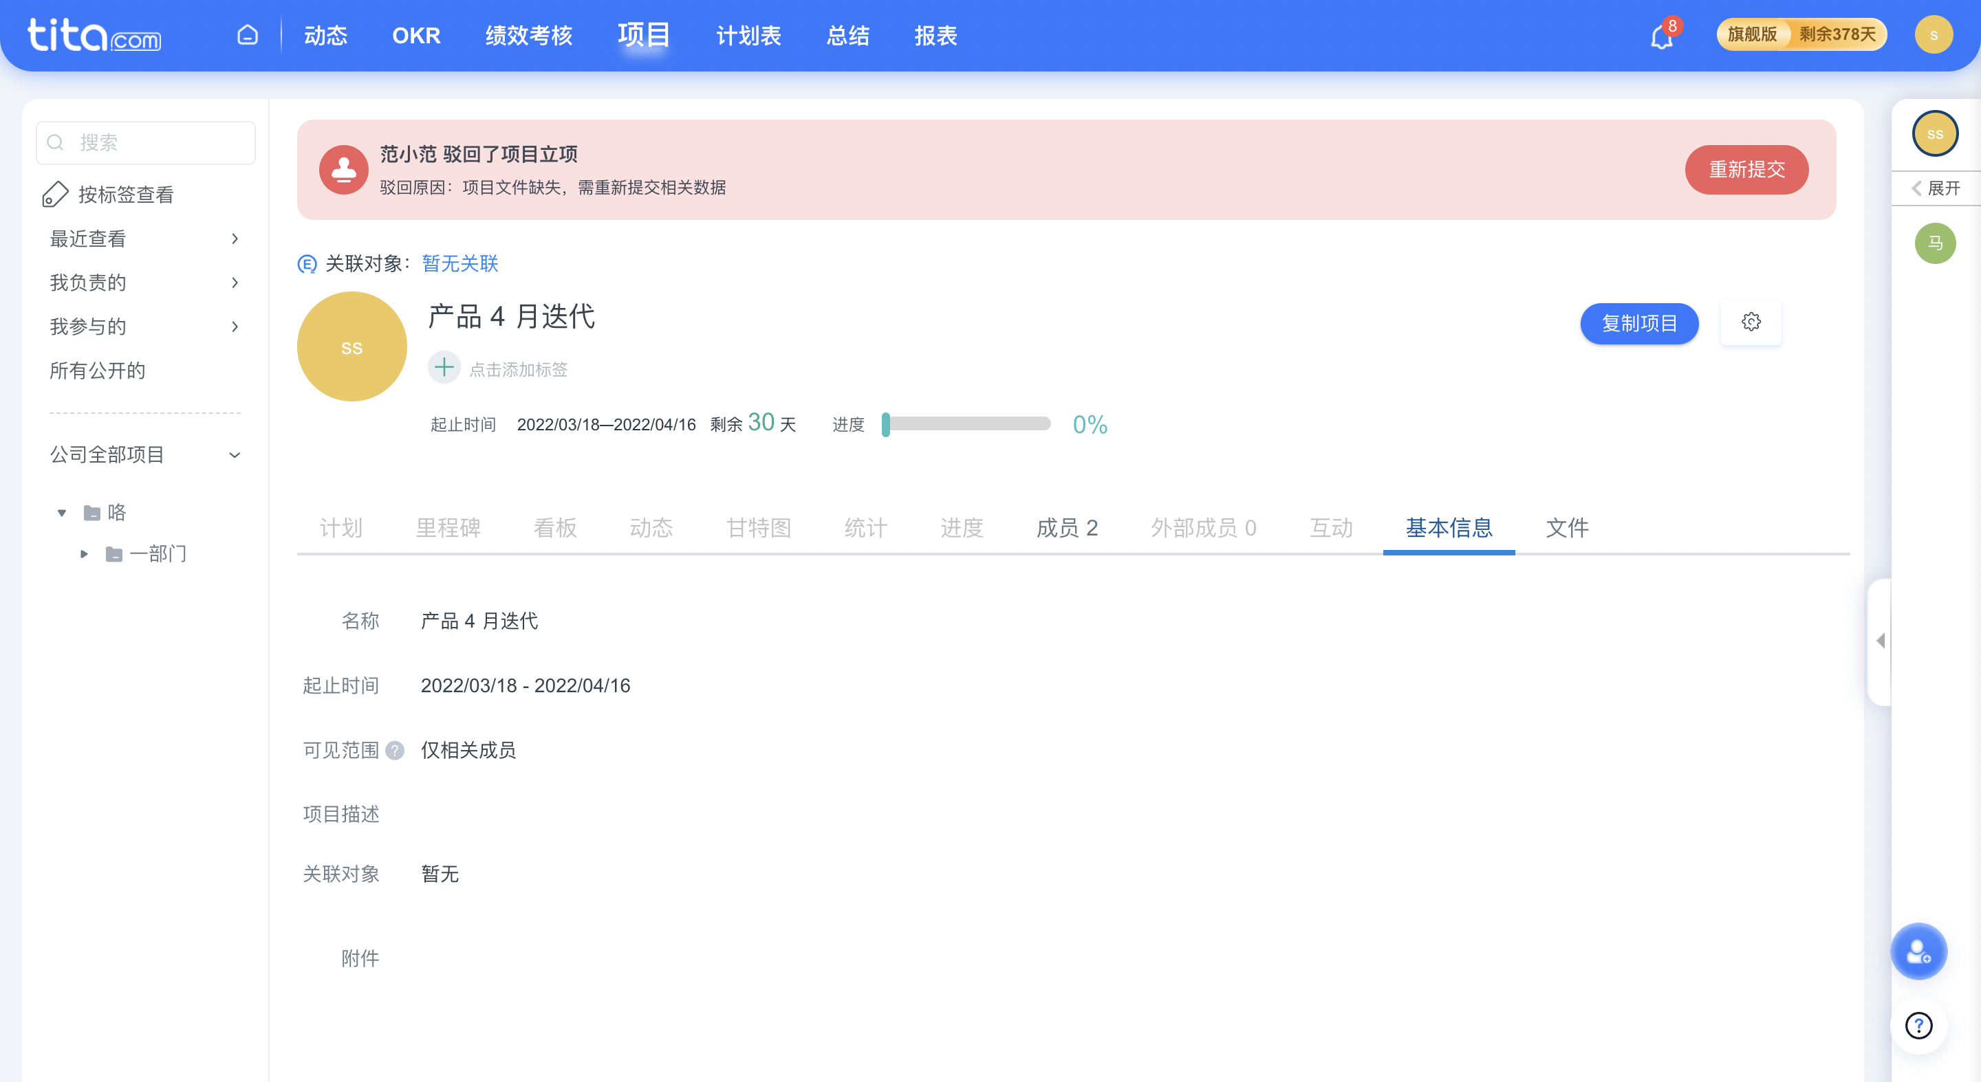Screen dimensions: 1981x1082
Task: Select the 基本信息 tab
Action: coord(1449,528)
